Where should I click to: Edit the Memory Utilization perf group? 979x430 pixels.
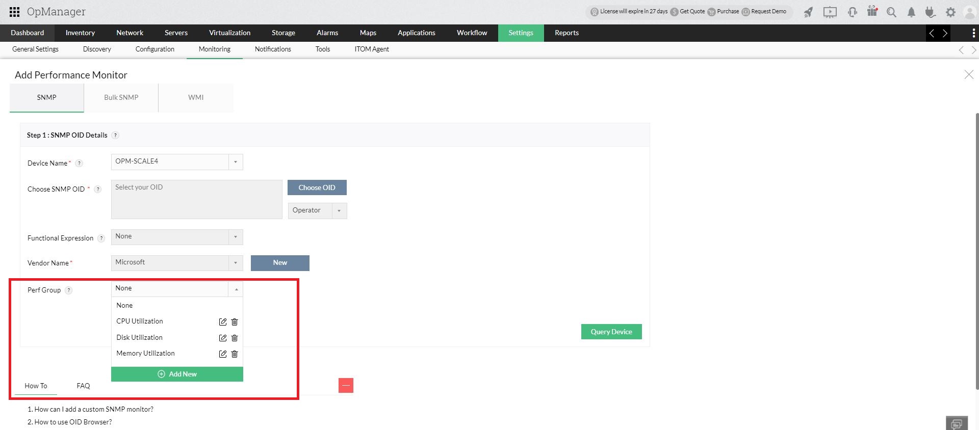(223, 354)
